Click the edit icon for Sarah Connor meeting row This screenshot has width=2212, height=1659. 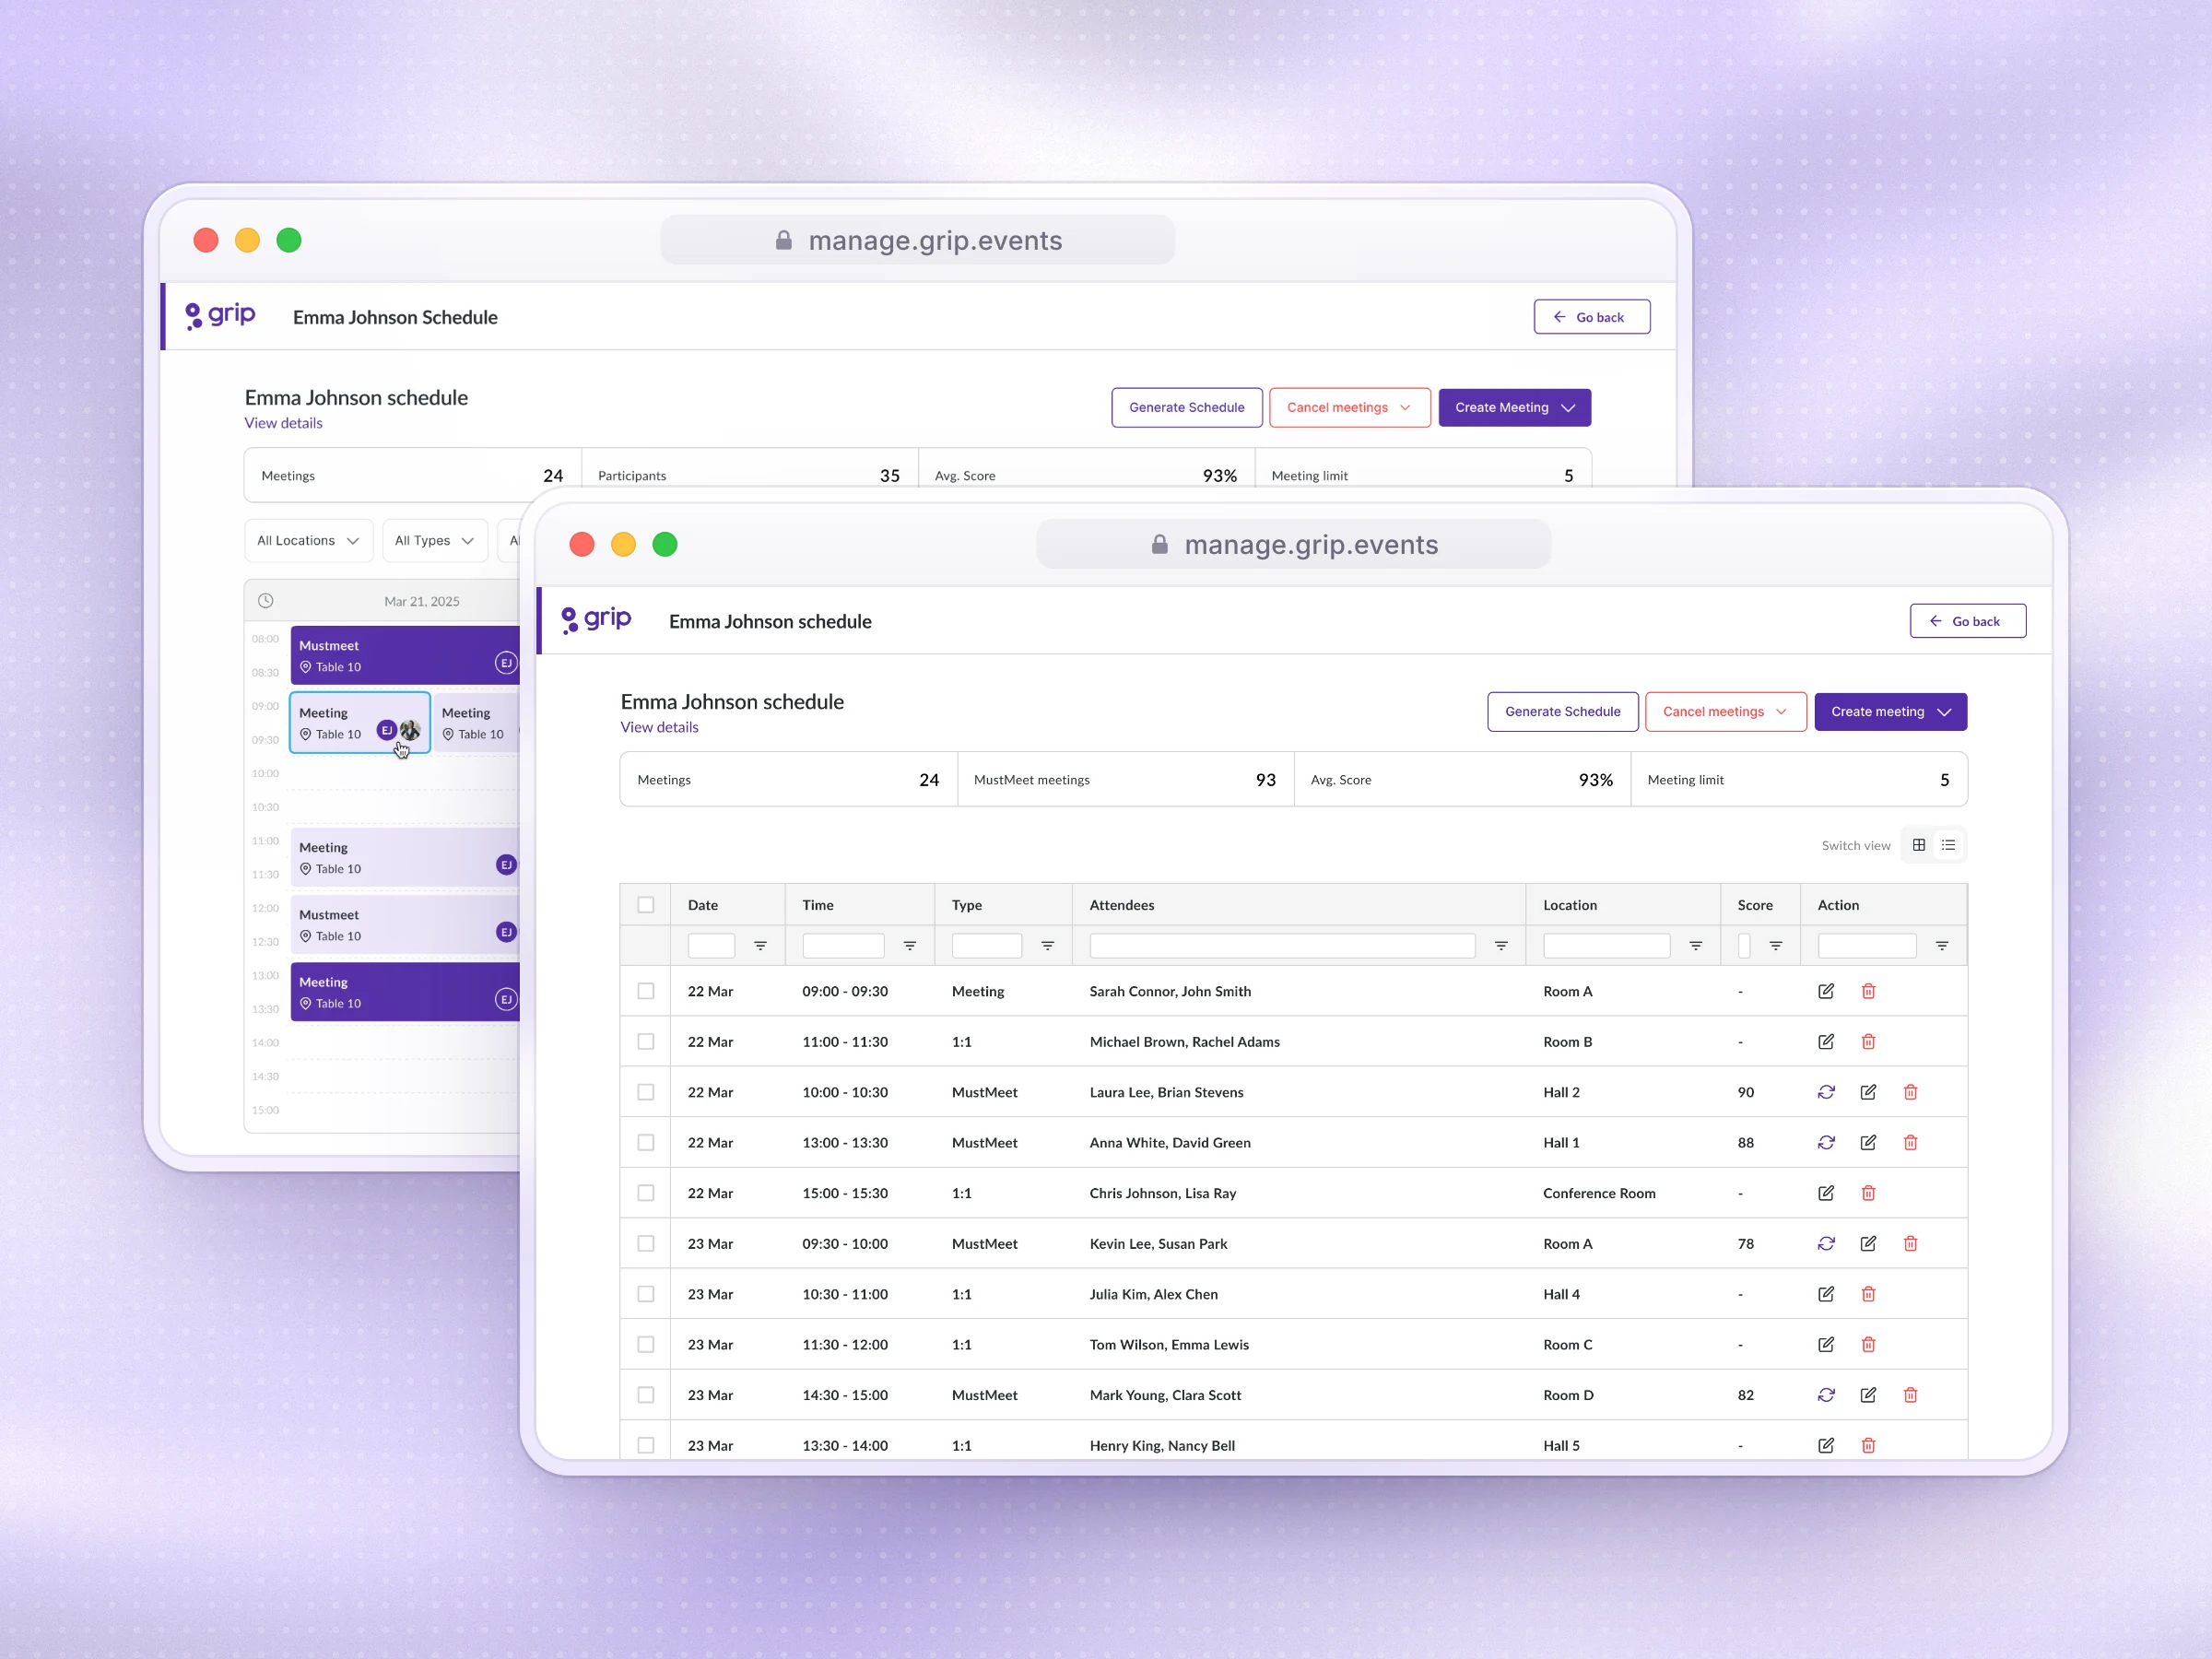(1826, 991)
